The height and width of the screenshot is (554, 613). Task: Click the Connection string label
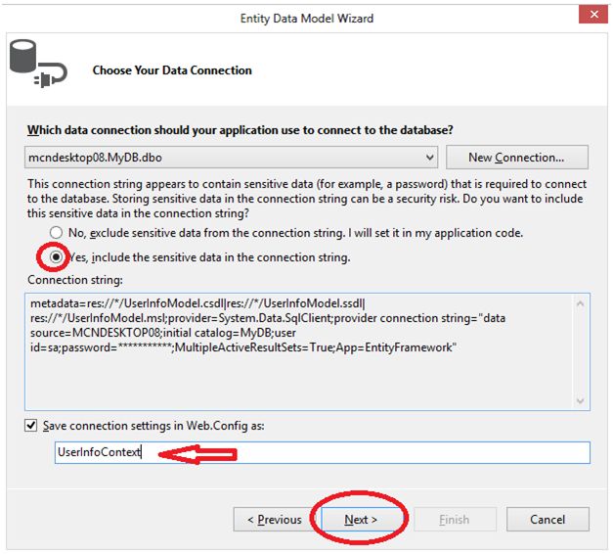[75, 281]
